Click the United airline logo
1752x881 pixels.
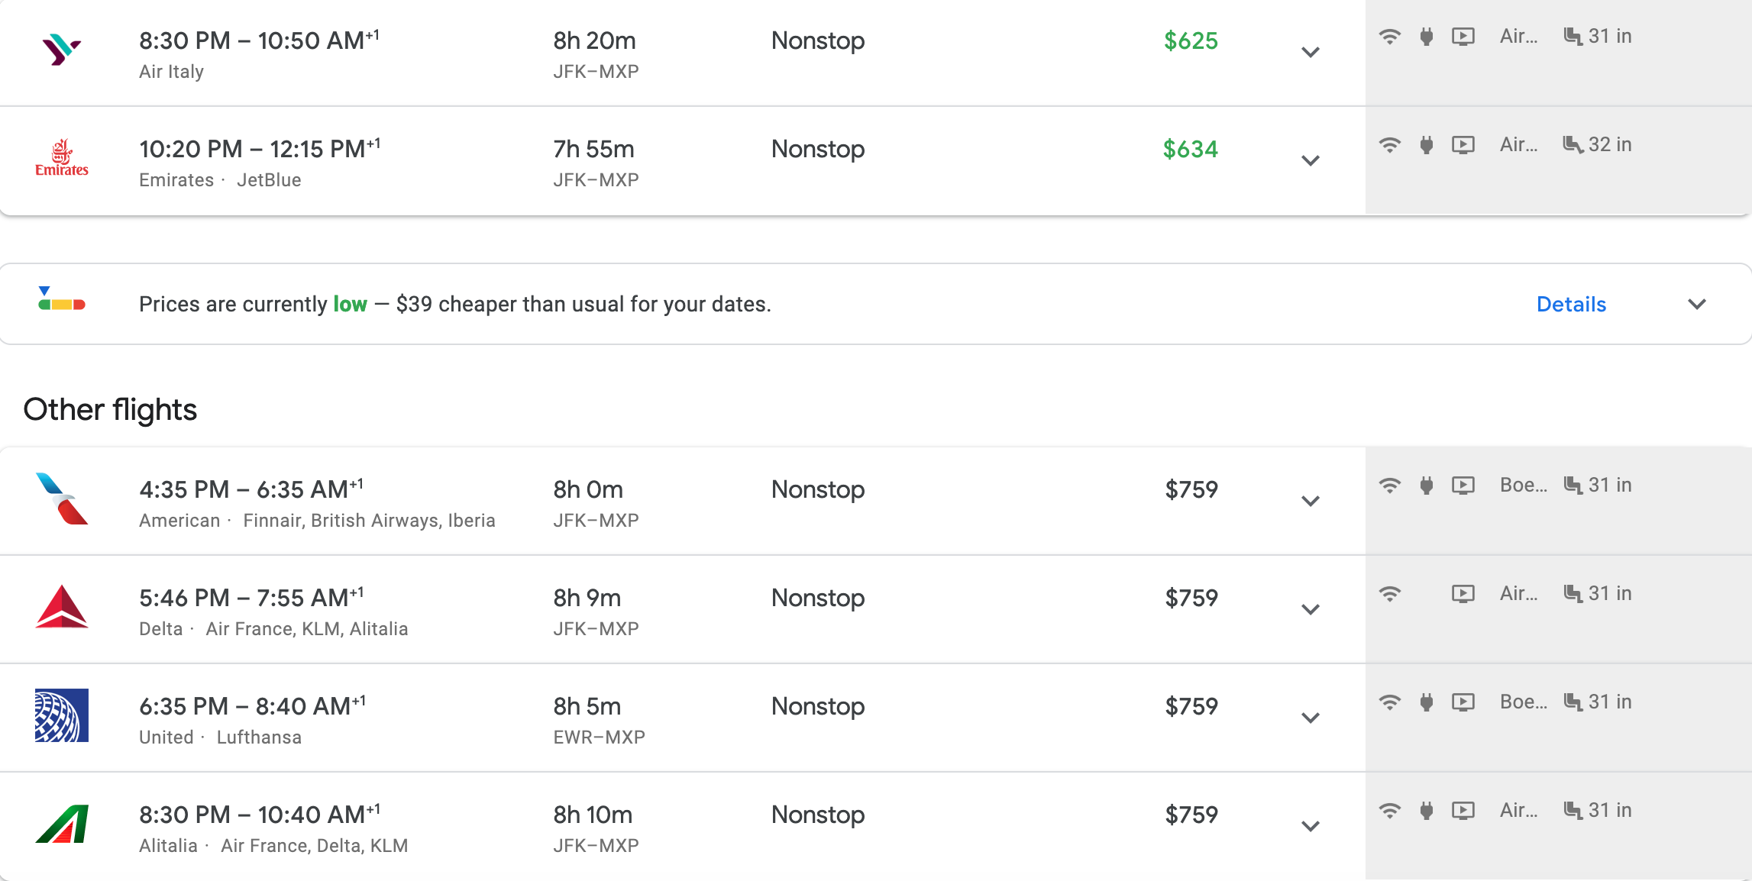click(x=62, y=716)
